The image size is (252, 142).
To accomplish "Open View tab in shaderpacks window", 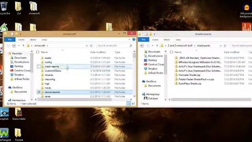I will point(178,39).
